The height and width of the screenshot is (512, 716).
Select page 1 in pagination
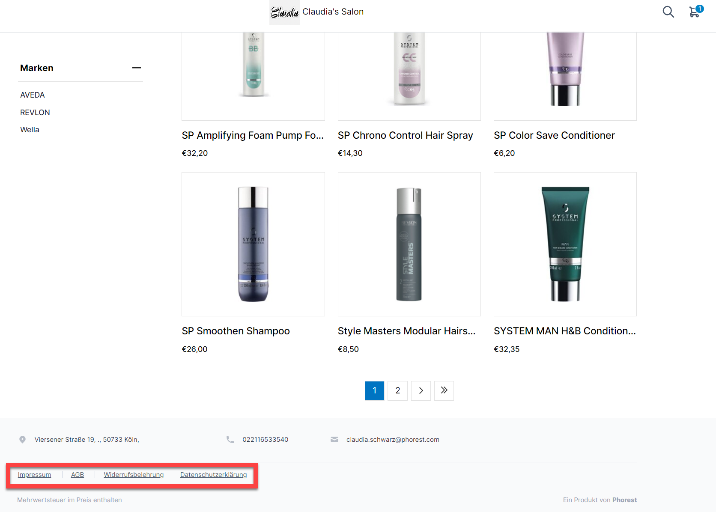(374, 390)
